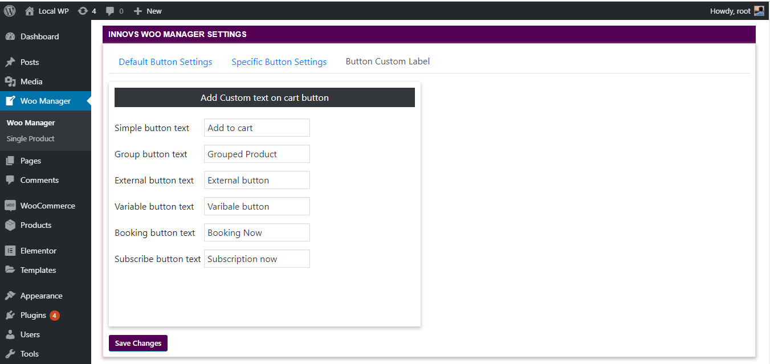Focus the Booking button text field
Screen dimensions: 770x364
pos(257,232)
